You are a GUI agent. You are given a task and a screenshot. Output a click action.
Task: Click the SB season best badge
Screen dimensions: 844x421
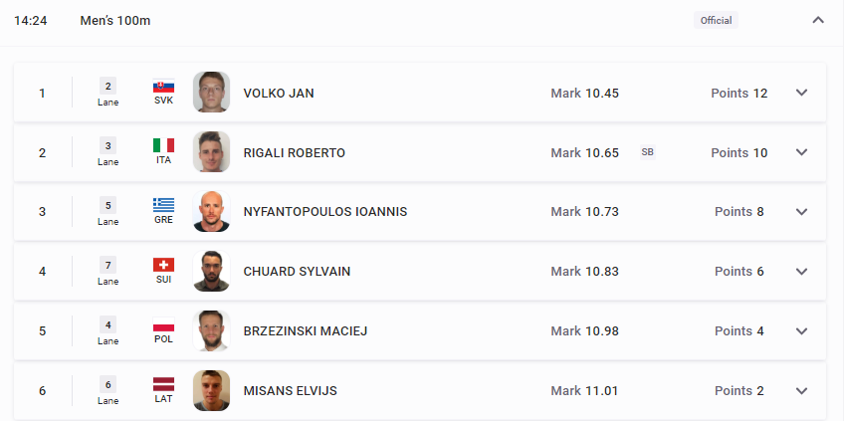coord(648,152)
